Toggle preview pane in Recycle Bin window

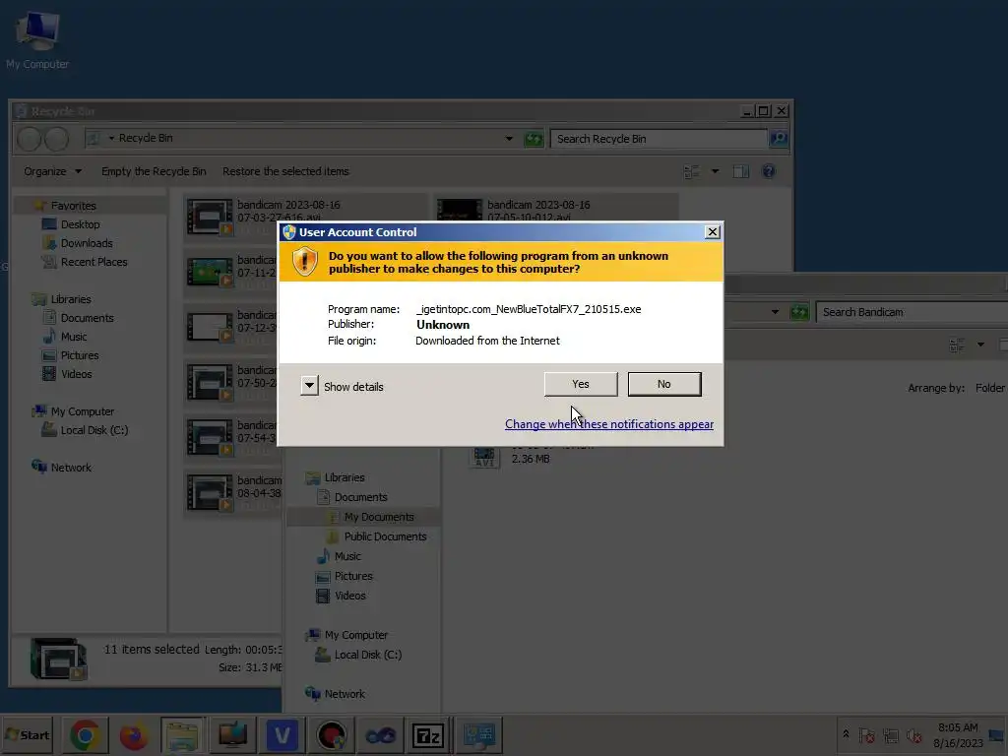tap(741, 171)
